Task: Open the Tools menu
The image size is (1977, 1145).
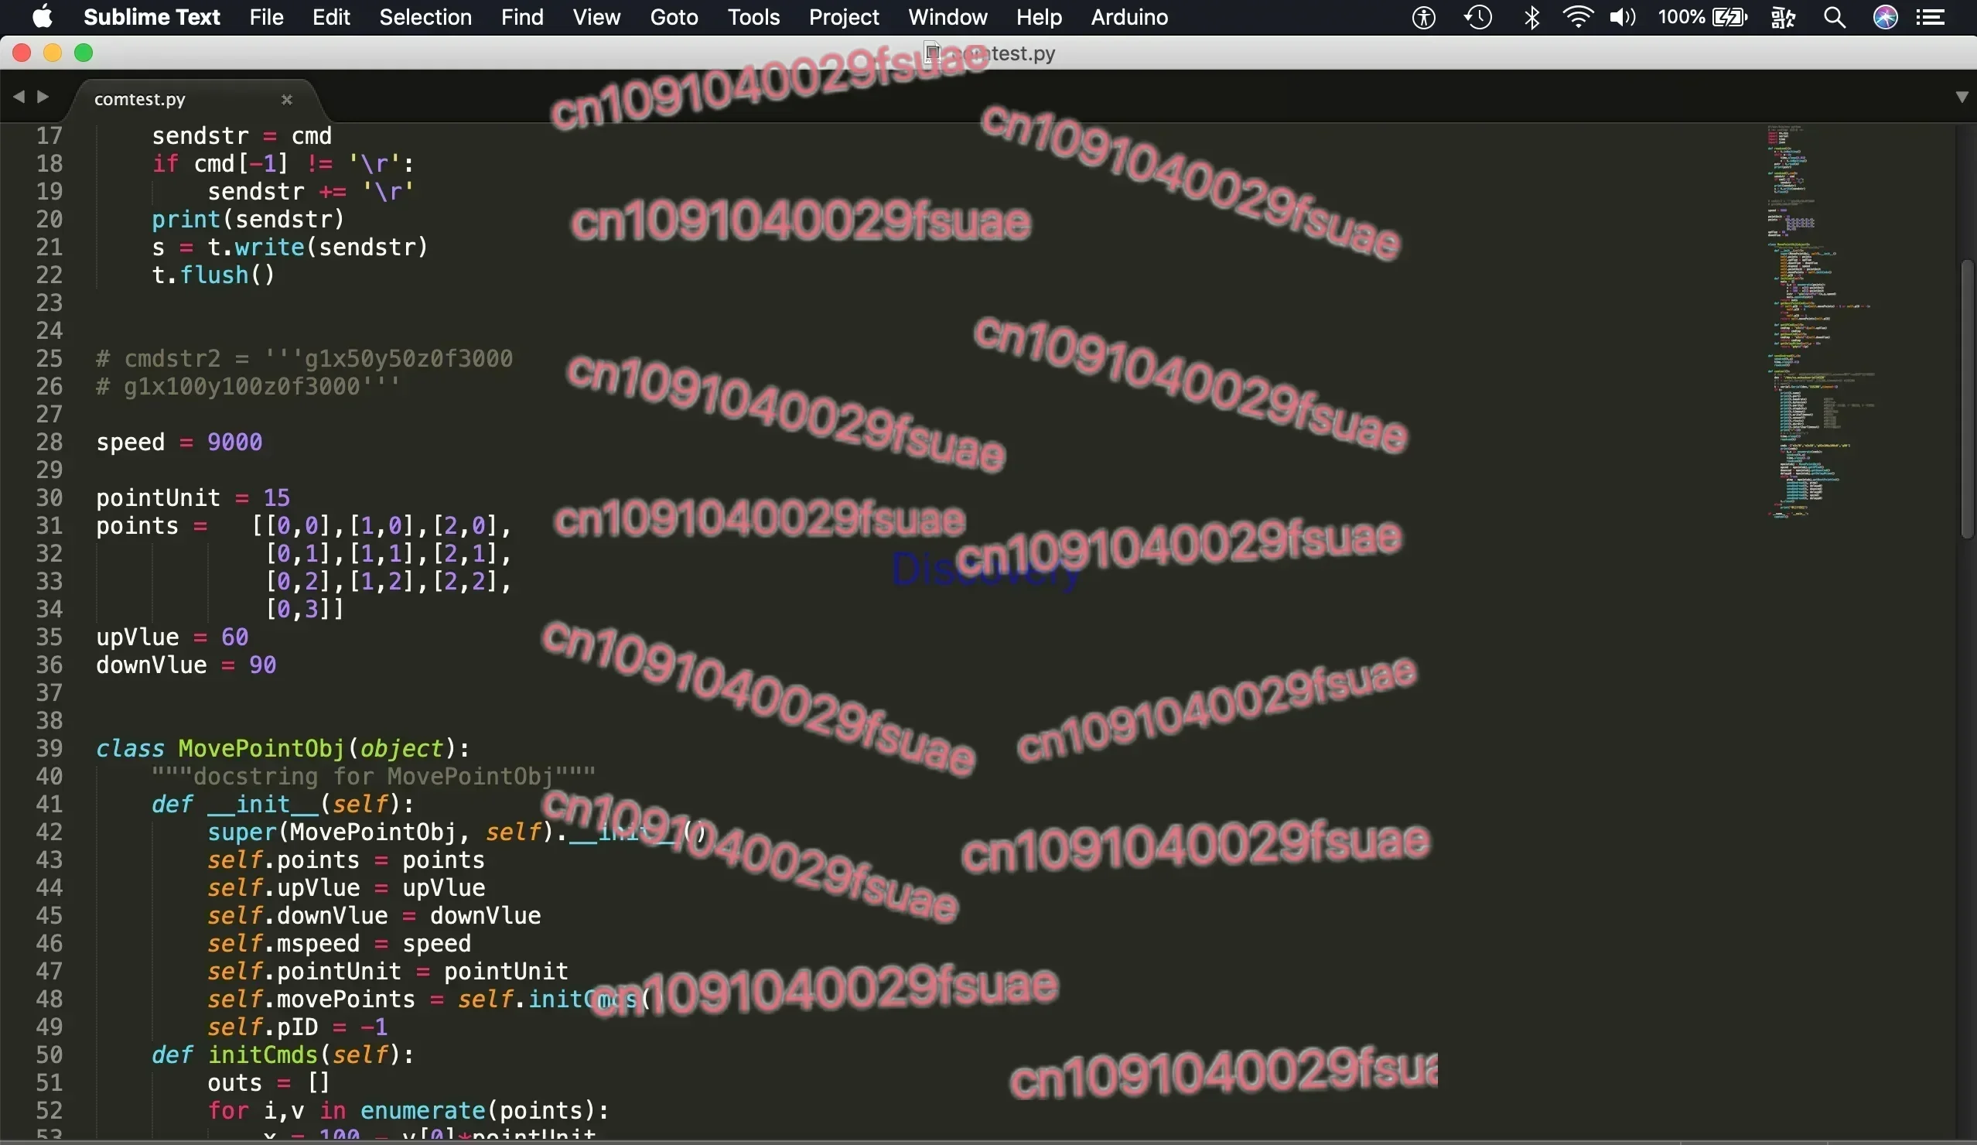Action: pyautogui.click(x=753, y=16)
